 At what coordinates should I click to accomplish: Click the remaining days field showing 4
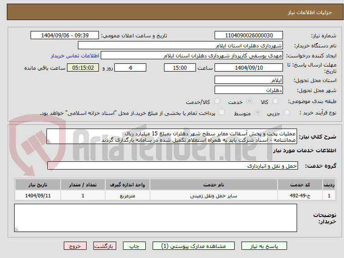click(130, 67)
